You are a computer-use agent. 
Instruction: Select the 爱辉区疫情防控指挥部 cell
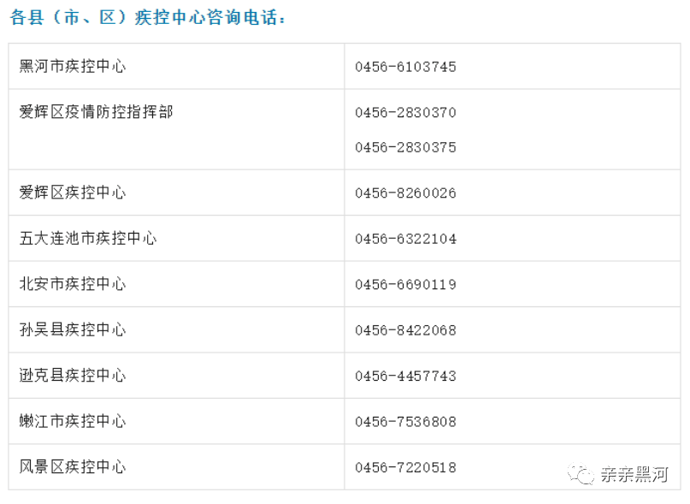point(96,112)
